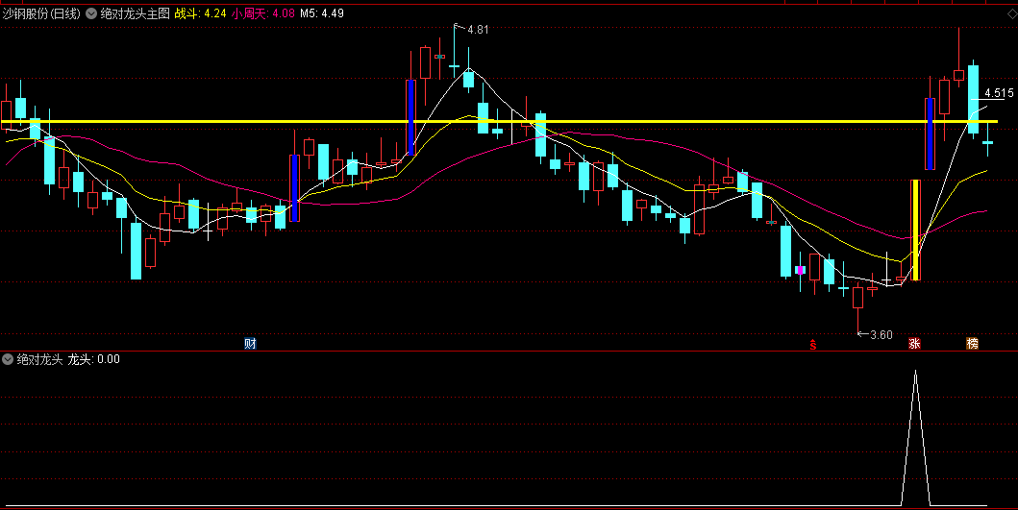
Task: Click the orange 榜 marker icon
Action: click(x=972, y=343)
